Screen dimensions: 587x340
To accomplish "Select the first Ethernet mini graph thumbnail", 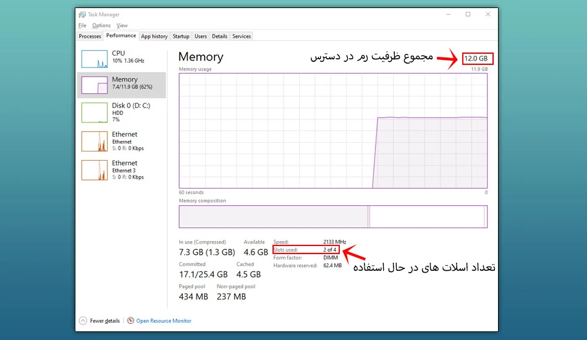I will pos(95,141).
